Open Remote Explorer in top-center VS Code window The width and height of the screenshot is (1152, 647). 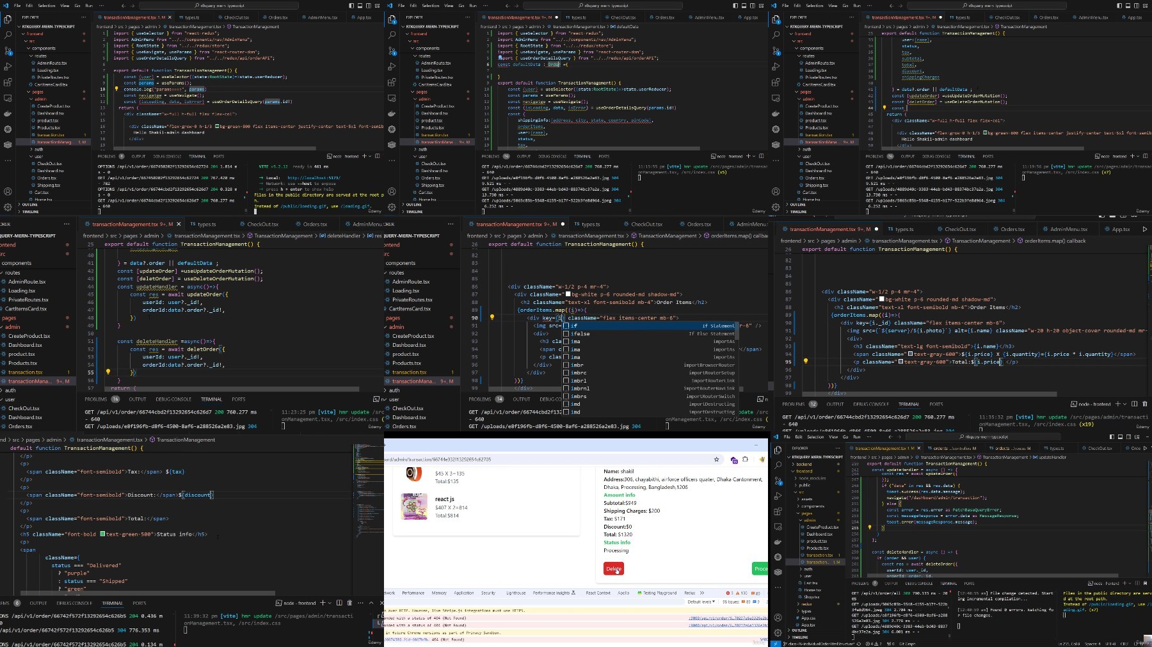tap(392, 98)
